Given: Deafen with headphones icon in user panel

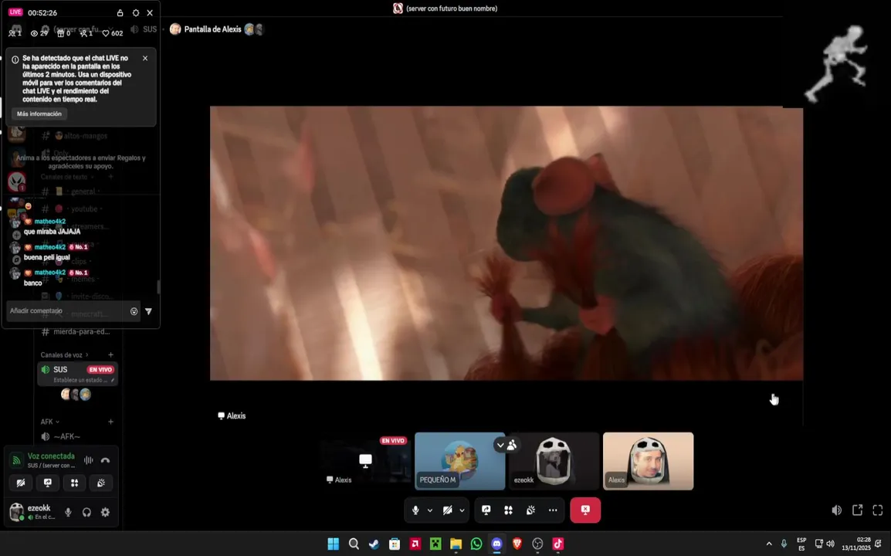Looking at the screenshot, I should (x=86, y=512).
